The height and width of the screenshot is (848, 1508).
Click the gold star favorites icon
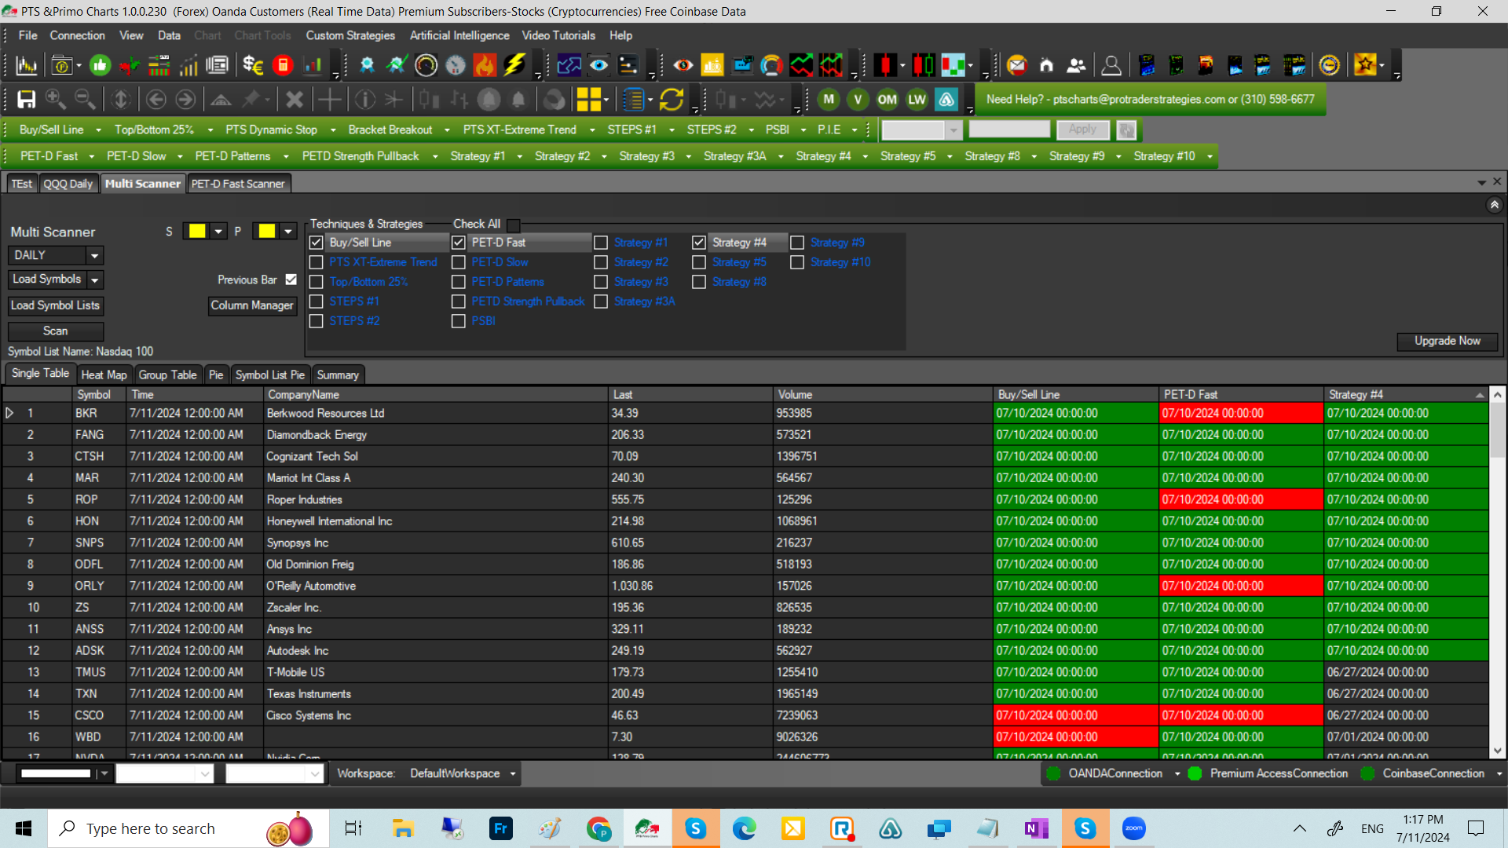click(1364, 66)
